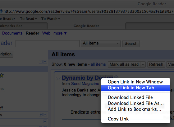Click the Refresh button
Screen dimensions: 174x127
(156, 64)
